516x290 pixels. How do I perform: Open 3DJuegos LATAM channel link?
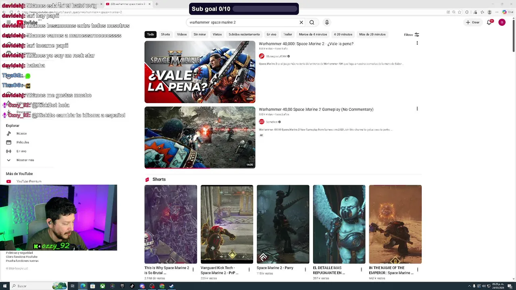(x=276, y=56)
